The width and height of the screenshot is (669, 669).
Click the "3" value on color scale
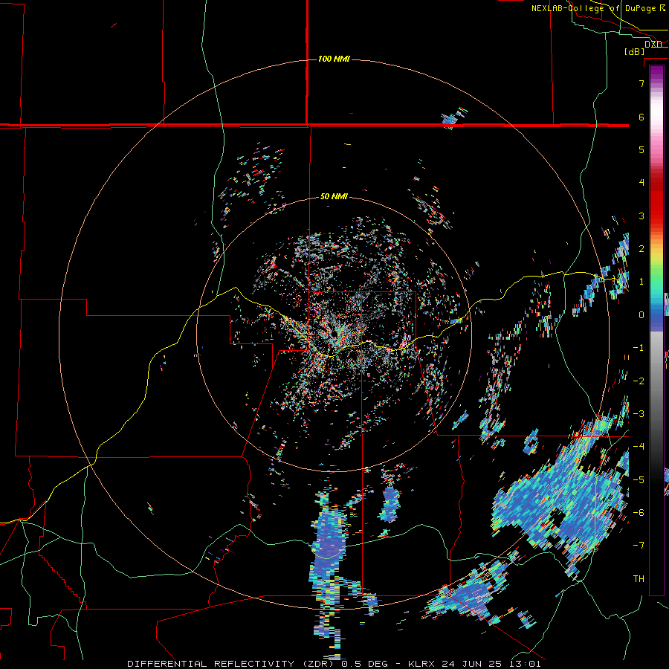coord(641,216)
